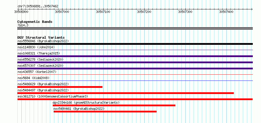Click the esv3612710 (1000GenomesConsortiumPhase3) label

[53, 96]
